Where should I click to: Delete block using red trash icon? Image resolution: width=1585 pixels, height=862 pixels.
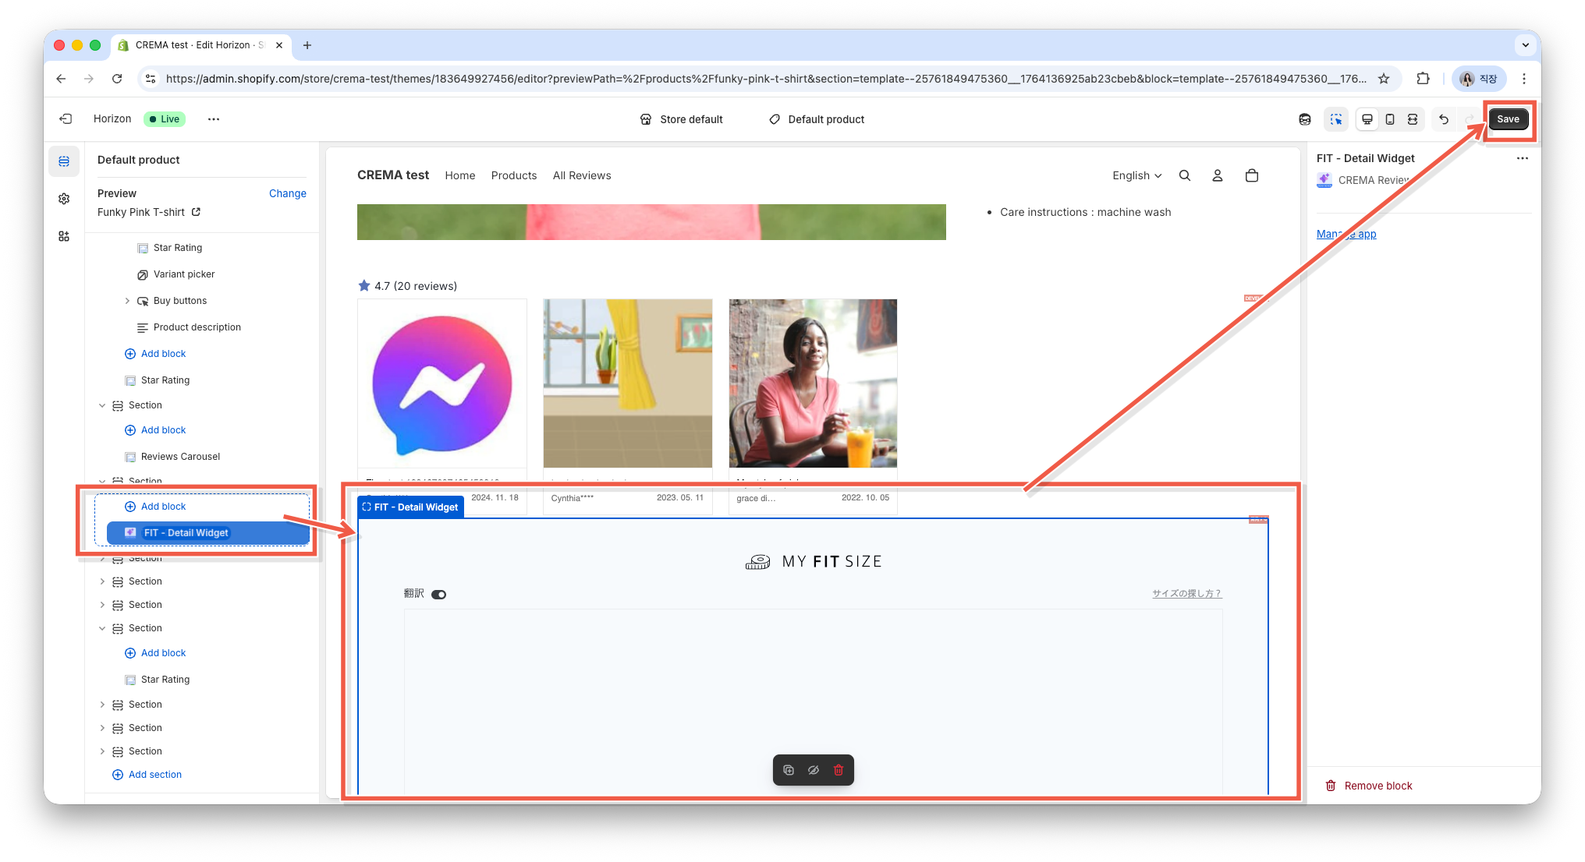(x=839, y=770)
